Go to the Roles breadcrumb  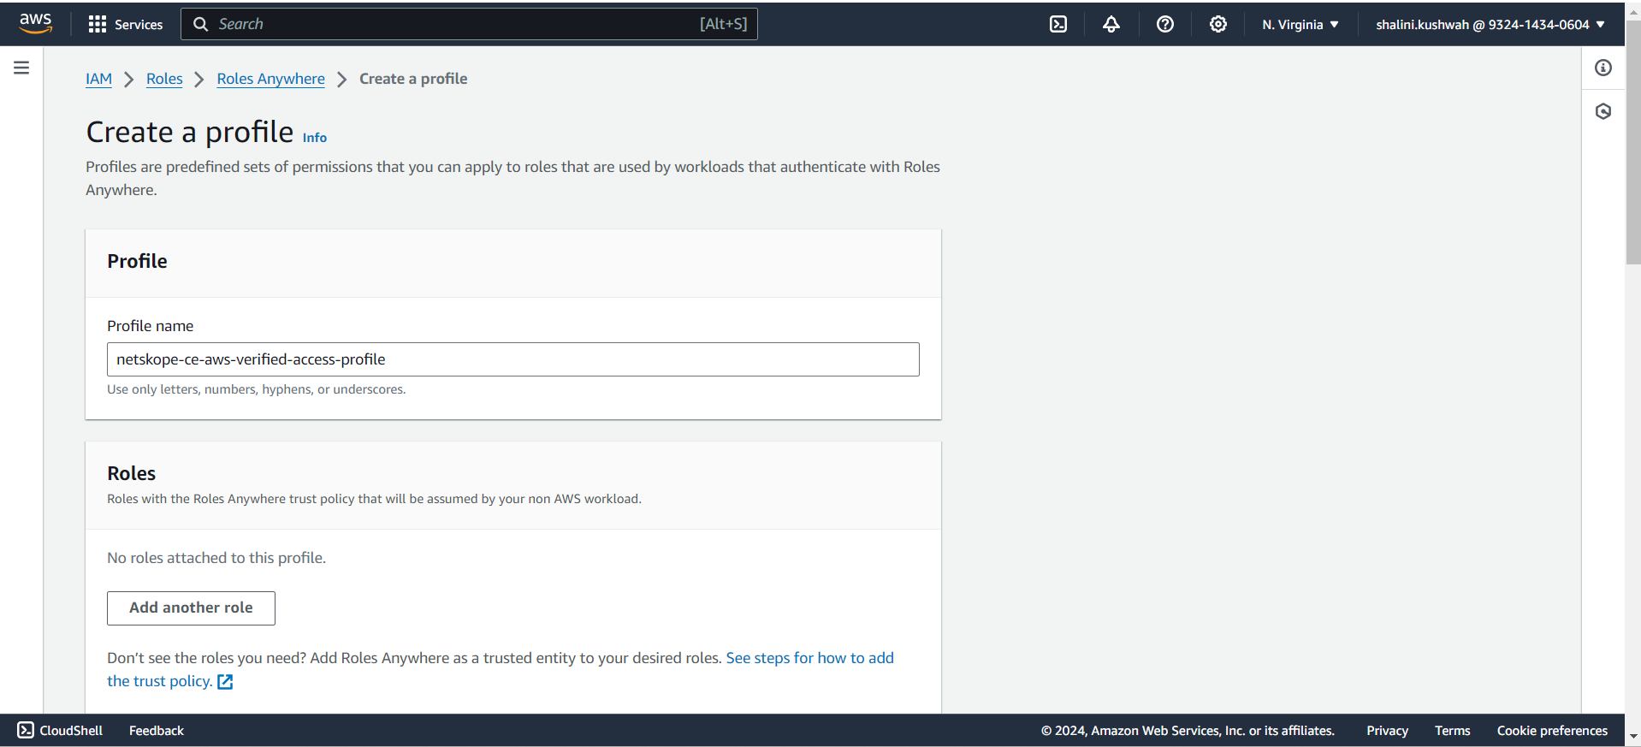[x=164, y=79]
